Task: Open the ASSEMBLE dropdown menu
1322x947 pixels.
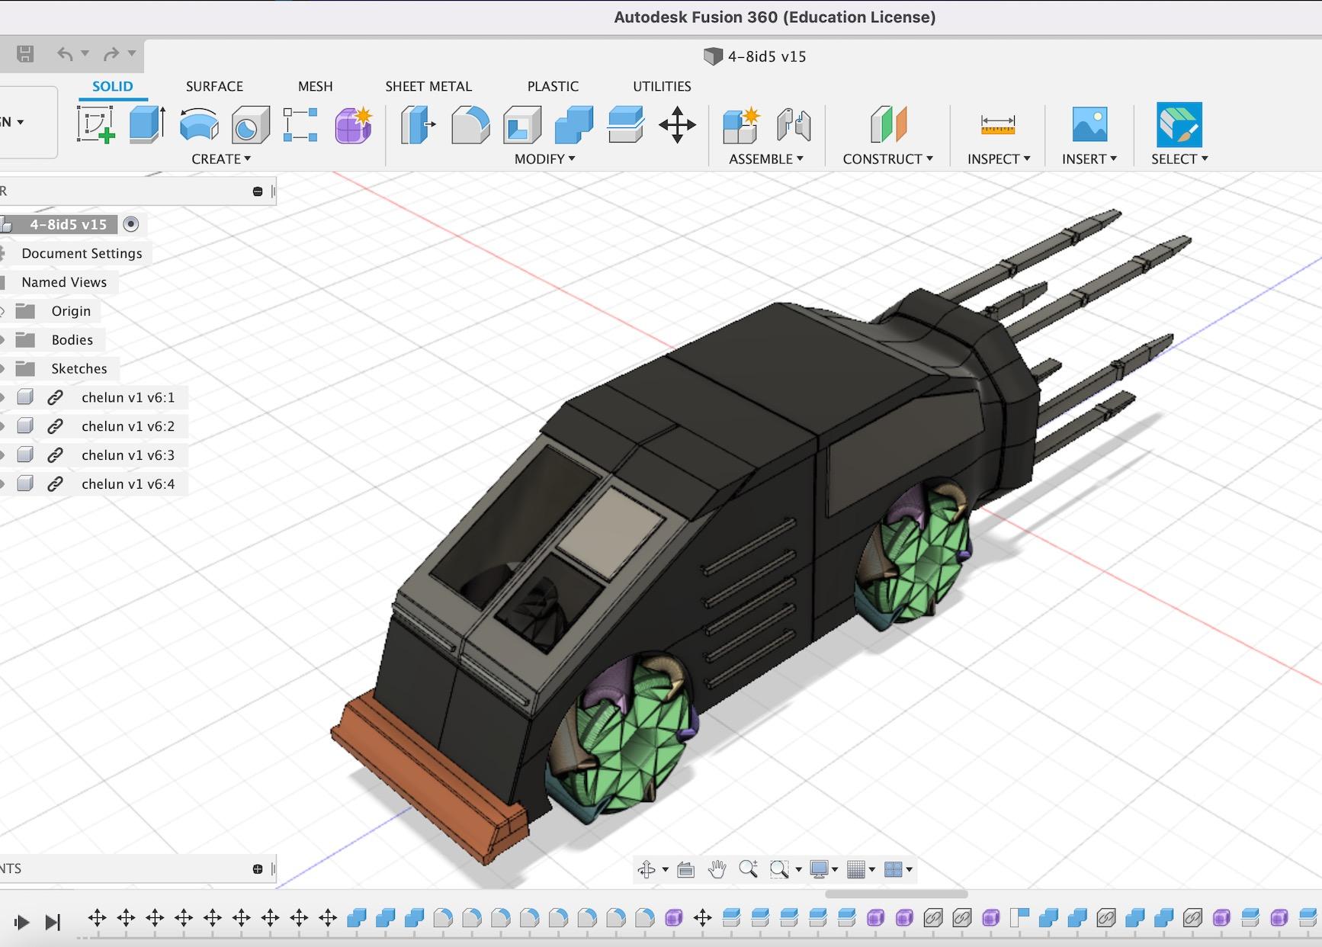Action: [766, 159]
